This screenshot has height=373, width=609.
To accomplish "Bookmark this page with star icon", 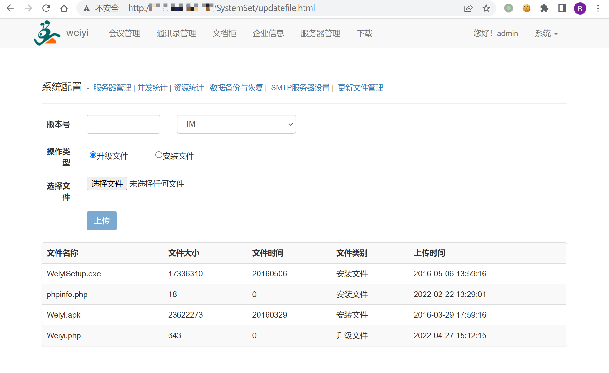I will point(486,8).
